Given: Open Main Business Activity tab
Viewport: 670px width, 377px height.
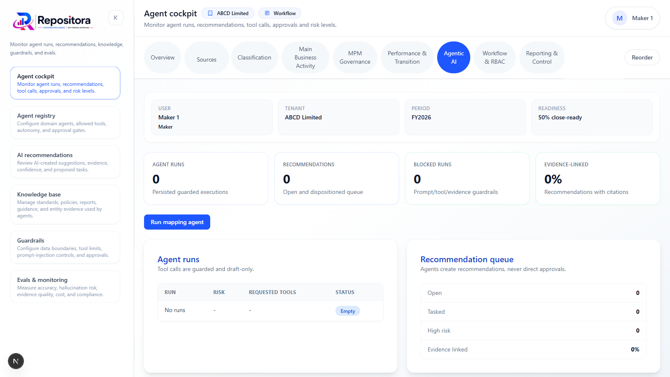Looking at the screenshot, I should click(305, 57).
